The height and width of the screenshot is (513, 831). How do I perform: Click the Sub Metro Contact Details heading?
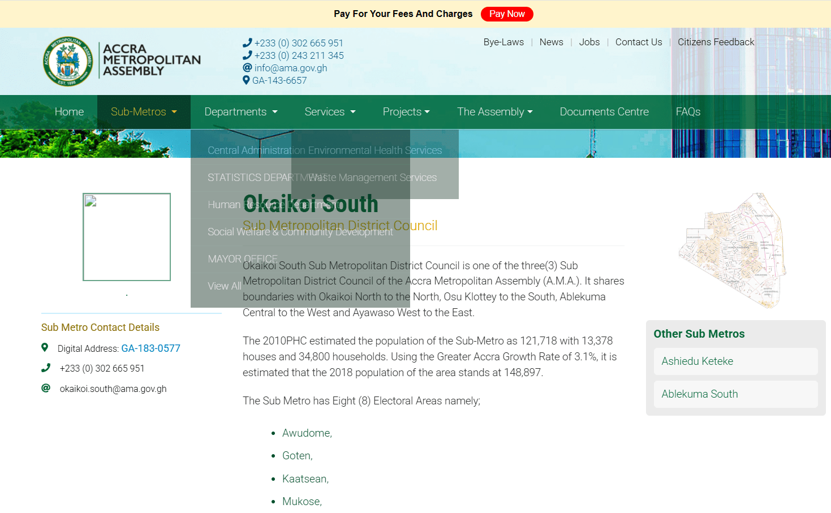click(100, 327)
